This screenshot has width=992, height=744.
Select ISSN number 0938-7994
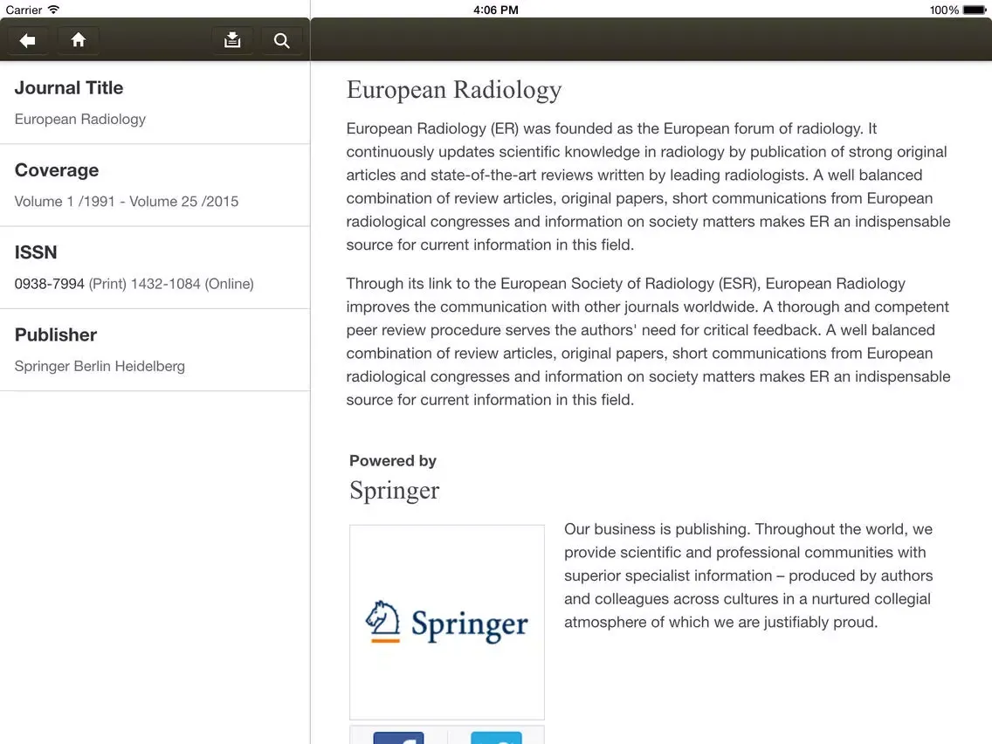pyautogui.click(x=50, y=284)
